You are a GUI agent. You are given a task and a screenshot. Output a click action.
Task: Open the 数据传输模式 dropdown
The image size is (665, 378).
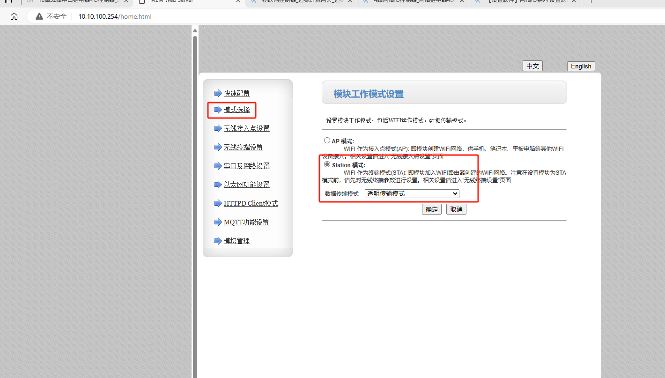coord(412,193)
